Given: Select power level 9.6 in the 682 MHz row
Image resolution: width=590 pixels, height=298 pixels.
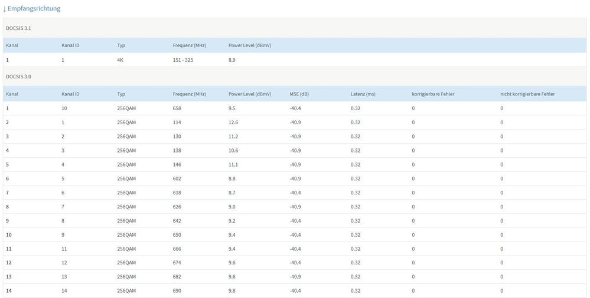Looking at the screenshot, I should point(232,277).
